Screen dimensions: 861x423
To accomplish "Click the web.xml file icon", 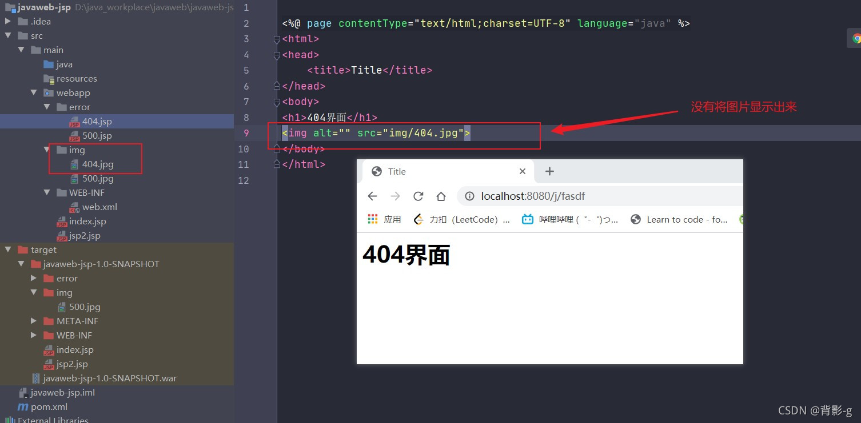I will coord(74,207).
